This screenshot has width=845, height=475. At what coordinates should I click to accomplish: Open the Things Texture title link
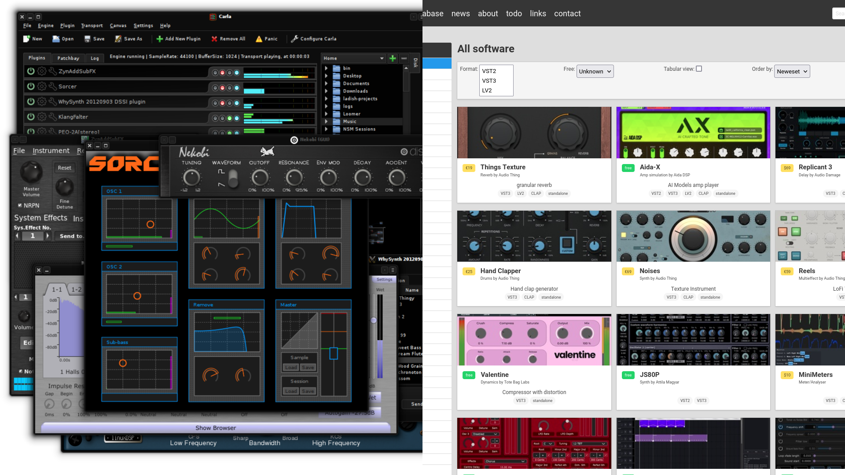503,167
